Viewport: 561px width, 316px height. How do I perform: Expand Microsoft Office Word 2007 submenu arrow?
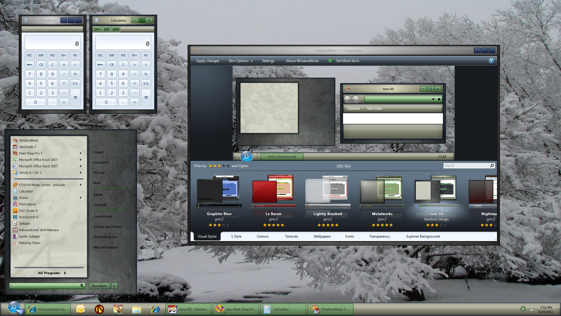(81, 166)
